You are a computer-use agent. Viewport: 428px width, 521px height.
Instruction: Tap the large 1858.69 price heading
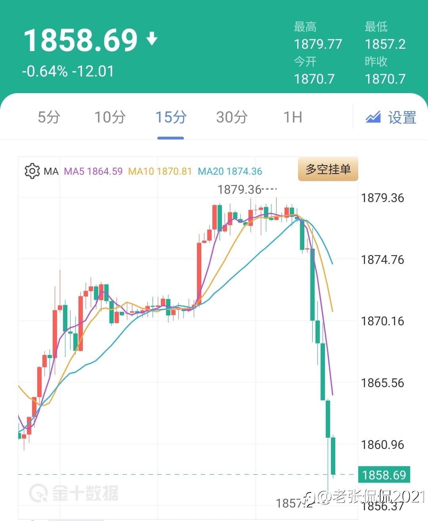point(80,40)
